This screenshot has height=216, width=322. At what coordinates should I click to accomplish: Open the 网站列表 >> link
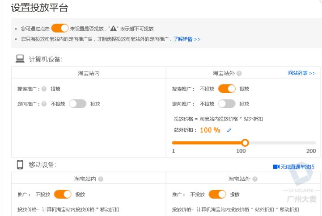302,73
